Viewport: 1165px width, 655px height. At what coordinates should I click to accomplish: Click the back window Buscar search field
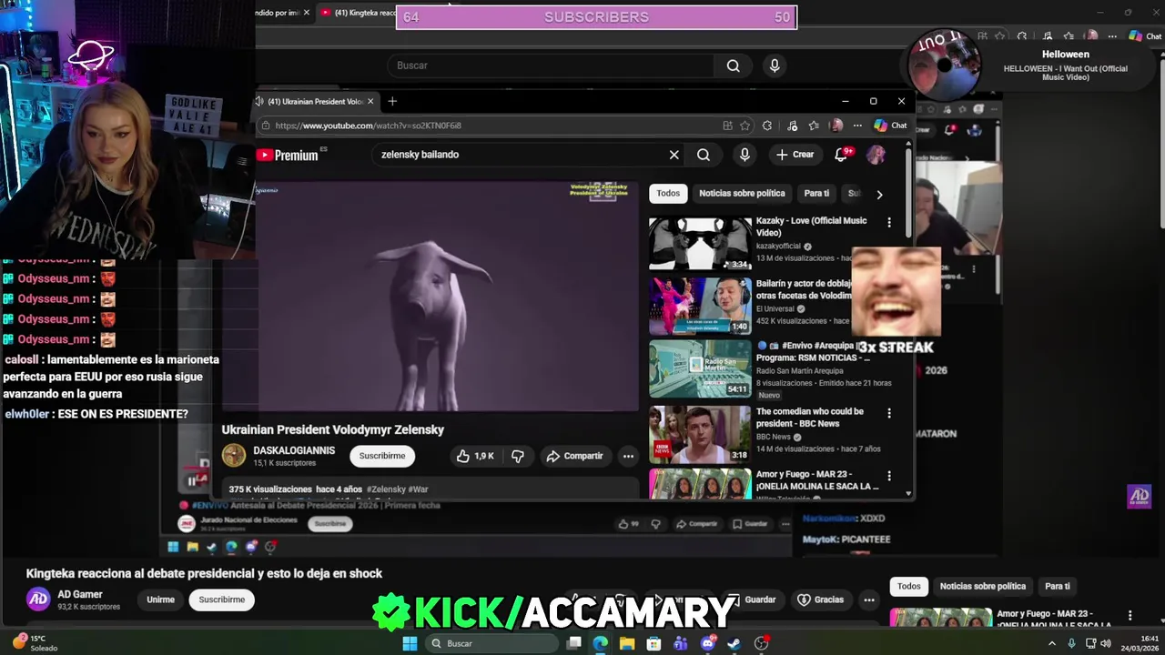[x=551, y=65]
